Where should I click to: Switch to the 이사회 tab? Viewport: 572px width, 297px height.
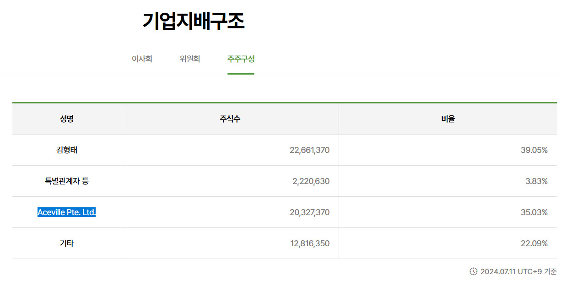142,59
